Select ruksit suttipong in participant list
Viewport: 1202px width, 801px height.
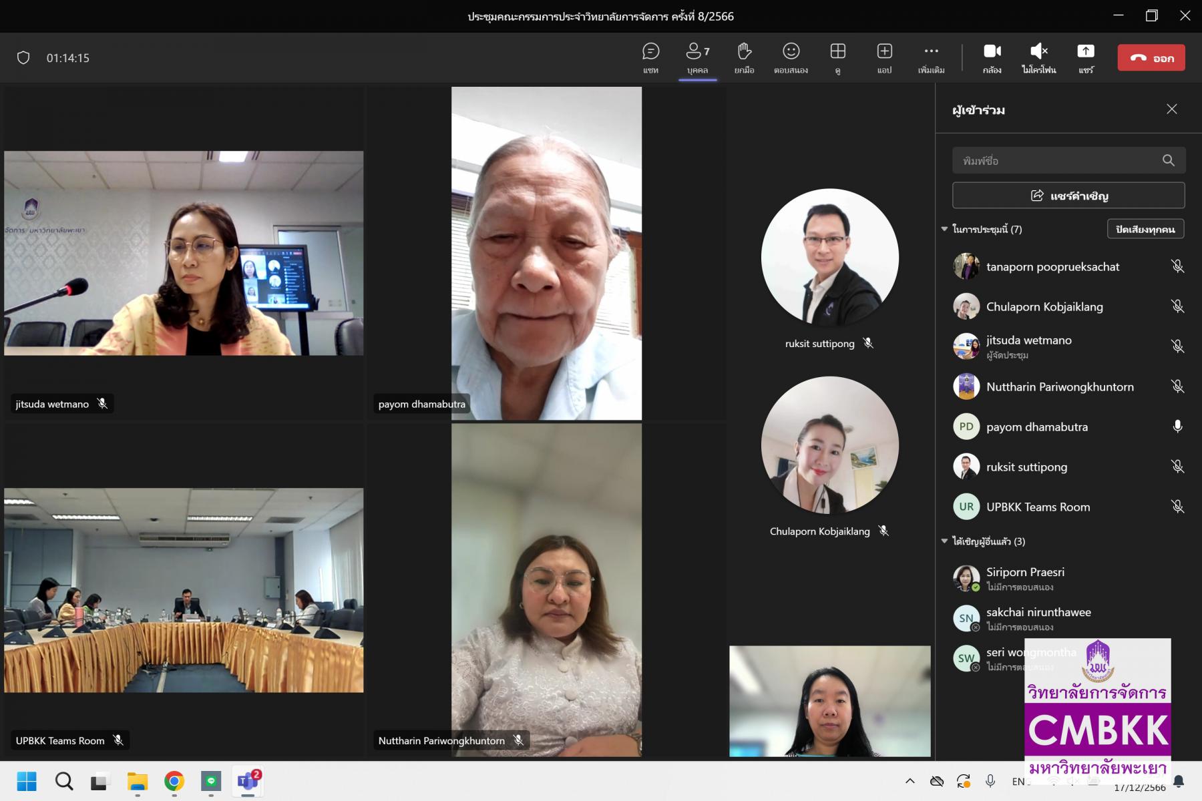[1068, 467]
